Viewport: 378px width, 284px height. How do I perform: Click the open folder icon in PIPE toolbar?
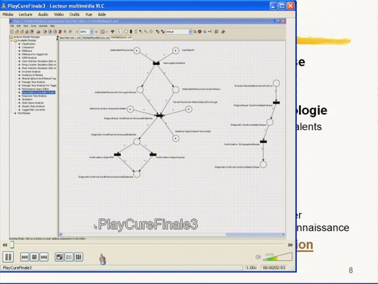point(17,32)
